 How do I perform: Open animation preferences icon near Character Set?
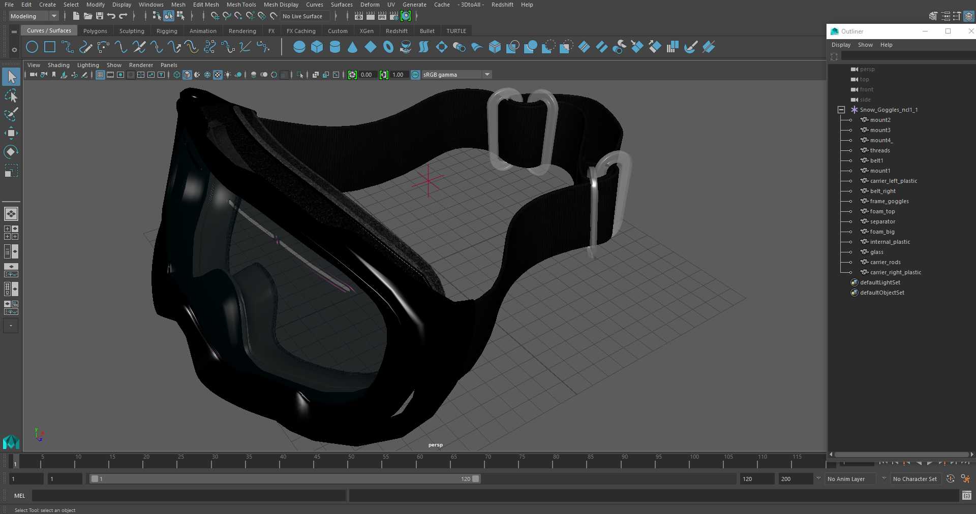click(x=965, y=478)
